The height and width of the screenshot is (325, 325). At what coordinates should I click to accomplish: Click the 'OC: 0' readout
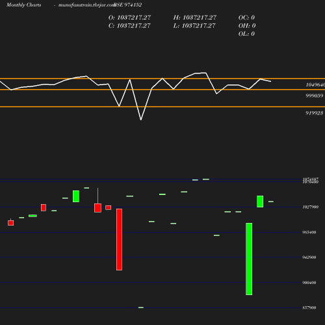(246, 18)
